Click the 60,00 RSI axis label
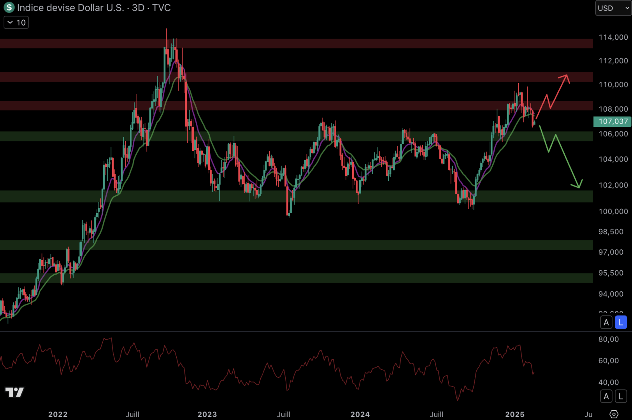Viewport: 632px width, 420px height. click(609, 360)
